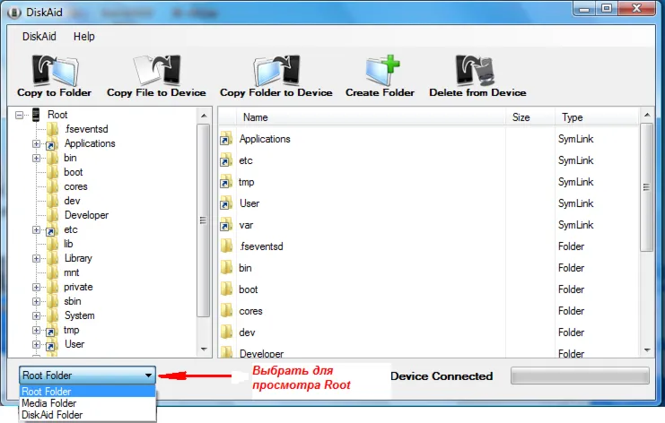
Task: Click the tree panel vertical scrollbar thumb
Action: click(x=204, y=220)
